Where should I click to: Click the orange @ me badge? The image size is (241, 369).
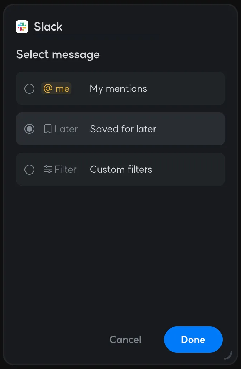(x=56, y=88)
